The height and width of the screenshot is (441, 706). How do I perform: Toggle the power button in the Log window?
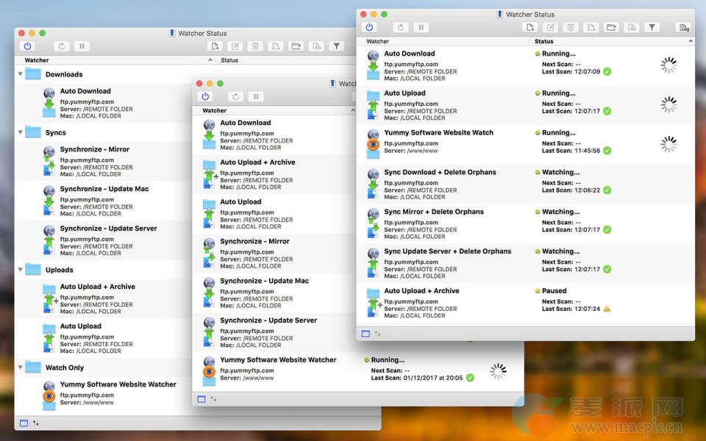point(369,27)
